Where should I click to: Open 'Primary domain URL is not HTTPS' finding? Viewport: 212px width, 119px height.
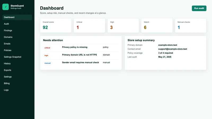(79, 55)
